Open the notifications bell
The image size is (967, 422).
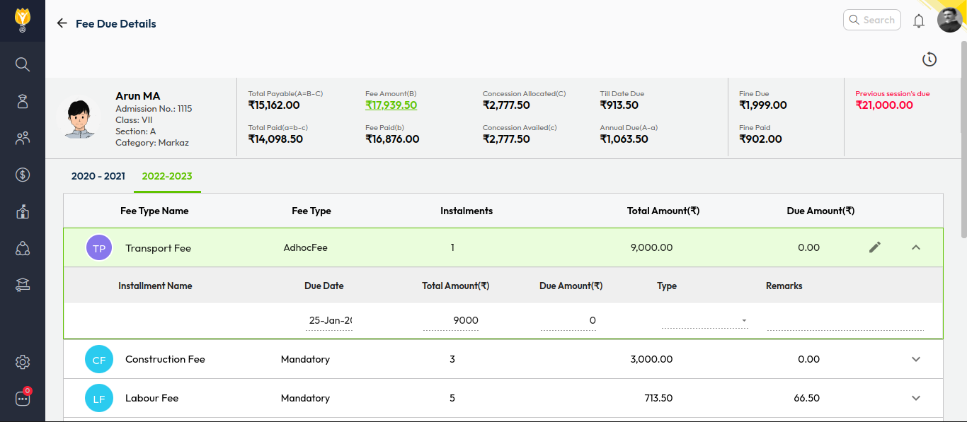click(x=919, y=20)
